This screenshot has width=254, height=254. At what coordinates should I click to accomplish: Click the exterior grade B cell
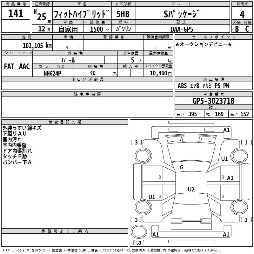pyautogui.click(x=237, y=29)
